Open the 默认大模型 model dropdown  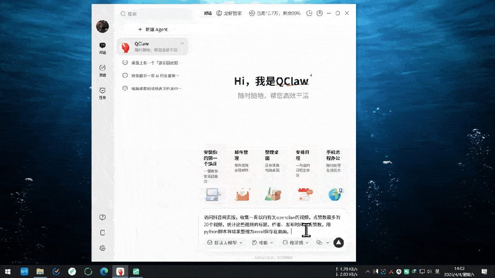(225, 243)
